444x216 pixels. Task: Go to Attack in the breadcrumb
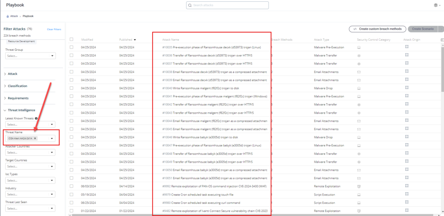14,16
